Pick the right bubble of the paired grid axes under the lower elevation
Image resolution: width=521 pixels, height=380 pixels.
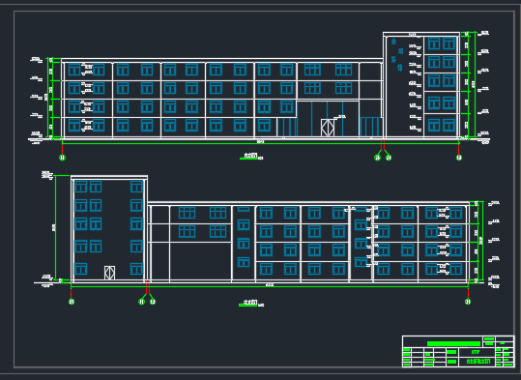pos(153,302)
